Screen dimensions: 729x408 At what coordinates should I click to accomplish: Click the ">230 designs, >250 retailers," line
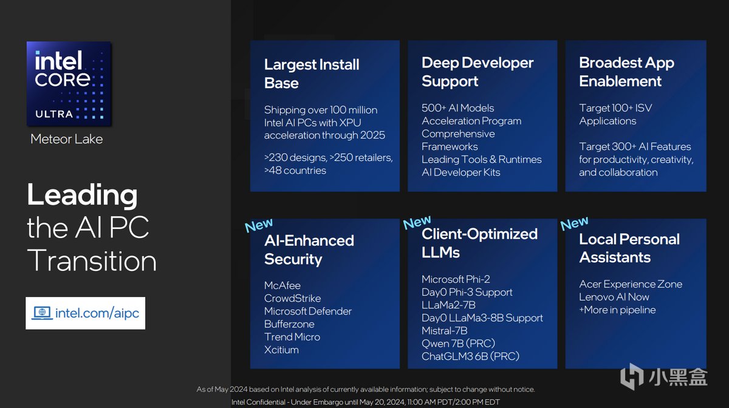[329, 158]
